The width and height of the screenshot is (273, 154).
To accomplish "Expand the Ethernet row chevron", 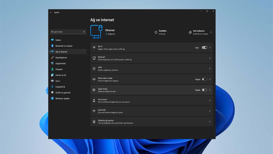I will tap(210, 58).
